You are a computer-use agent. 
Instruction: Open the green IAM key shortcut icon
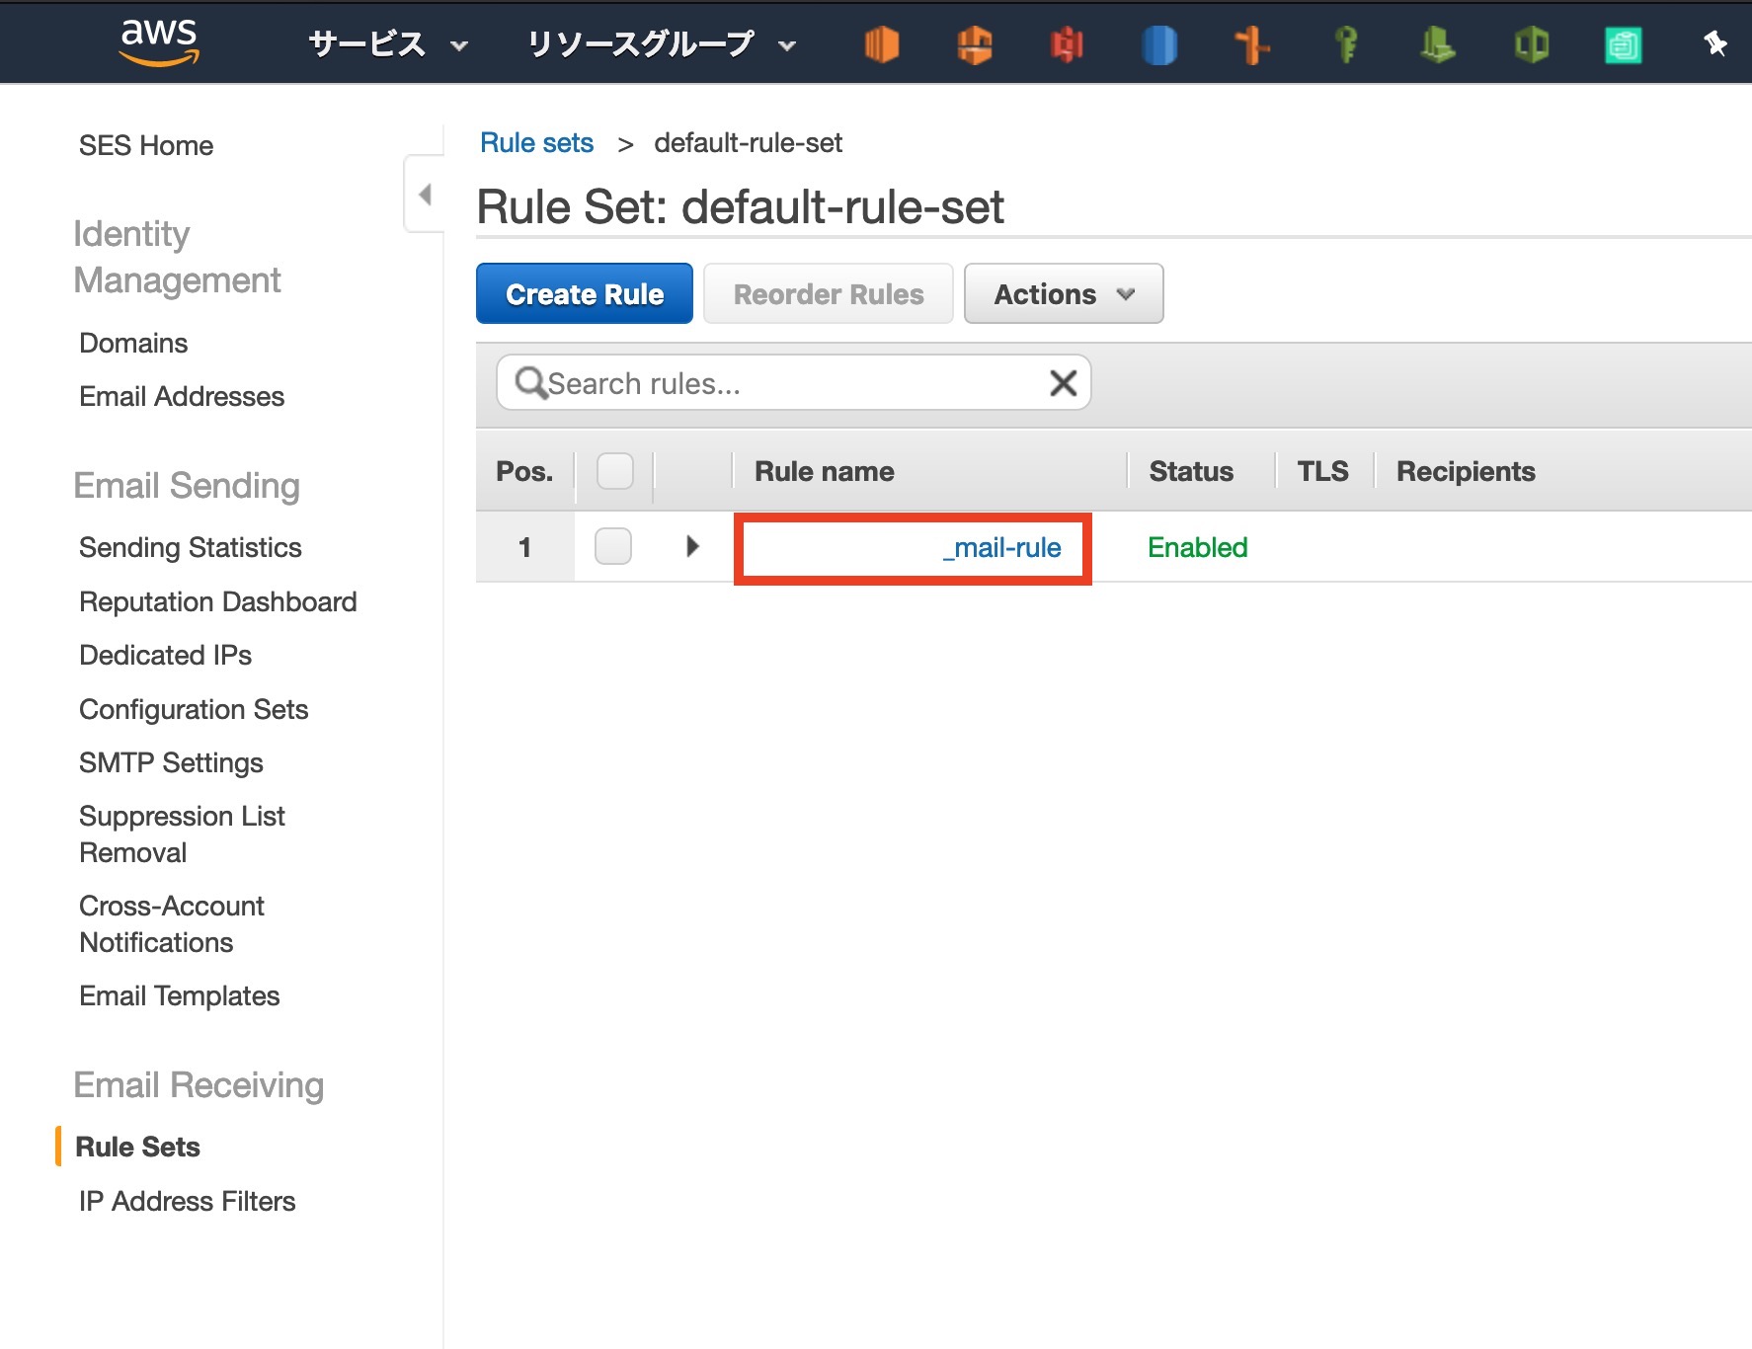coord(1345,44)
